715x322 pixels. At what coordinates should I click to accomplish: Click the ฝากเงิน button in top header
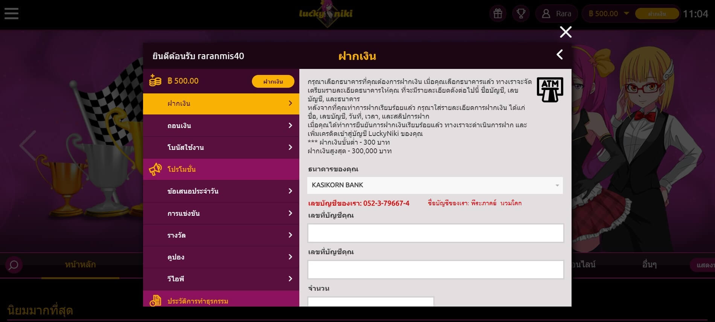[x=657, y=14]
